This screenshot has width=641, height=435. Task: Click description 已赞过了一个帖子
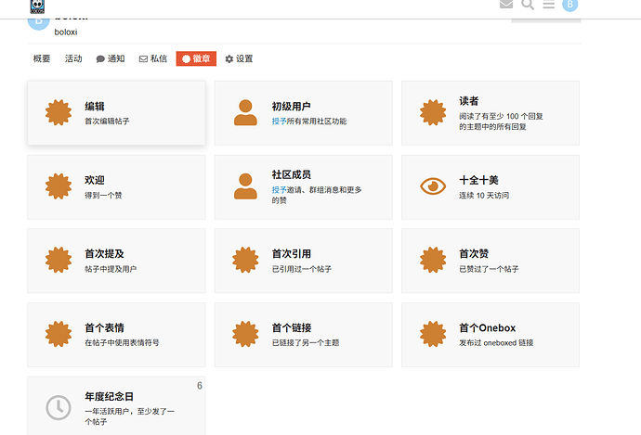coord(489,269)
